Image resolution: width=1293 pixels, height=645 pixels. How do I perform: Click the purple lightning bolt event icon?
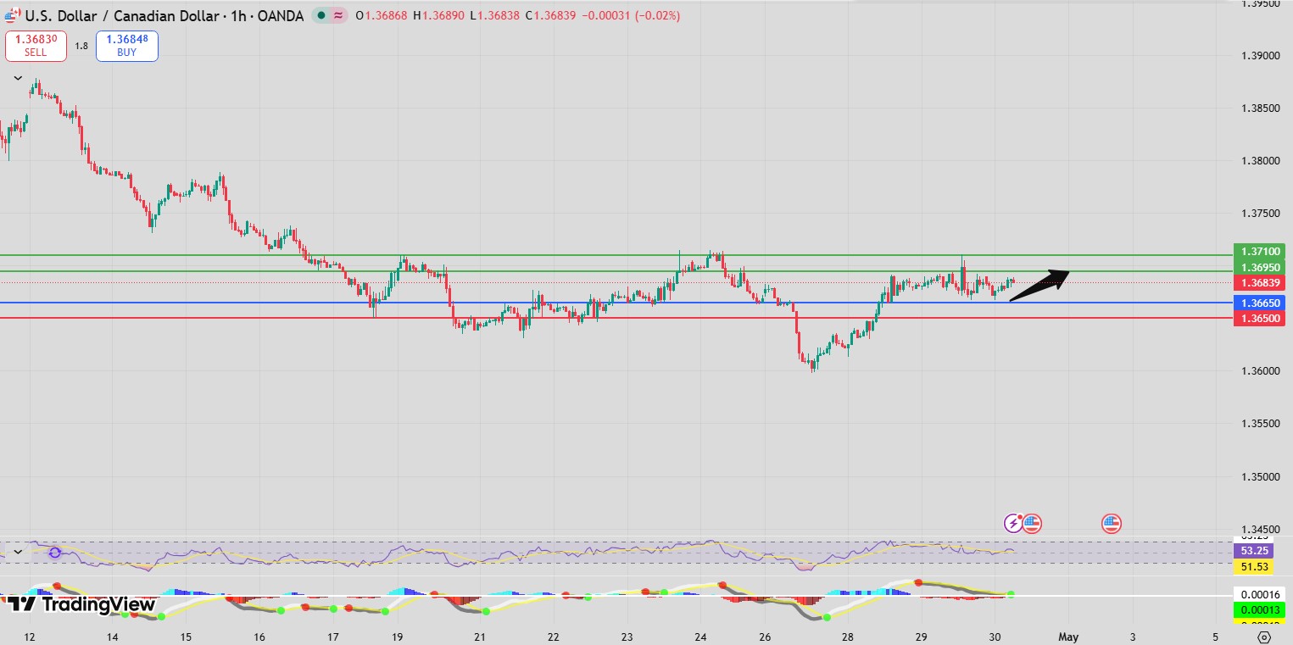(x=1013, y=523)
